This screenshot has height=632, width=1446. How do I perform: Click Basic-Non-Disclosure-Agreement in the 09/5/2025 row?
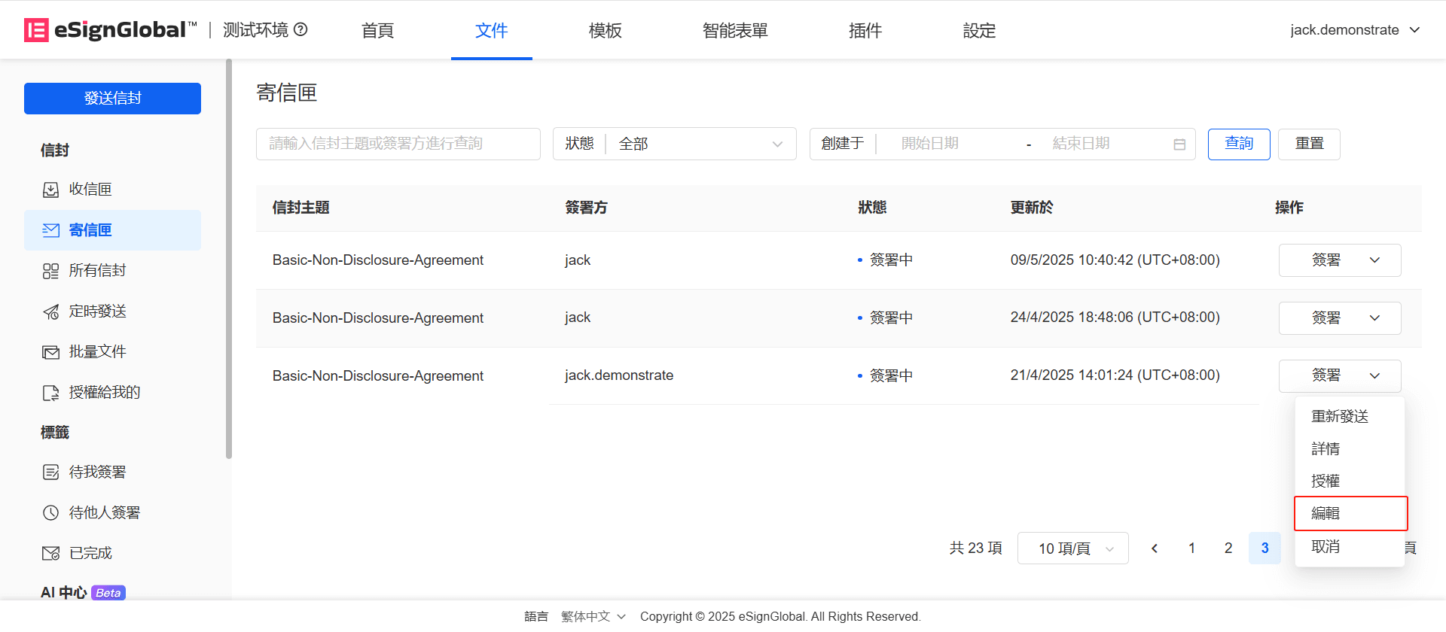click(x=378, y=260)
